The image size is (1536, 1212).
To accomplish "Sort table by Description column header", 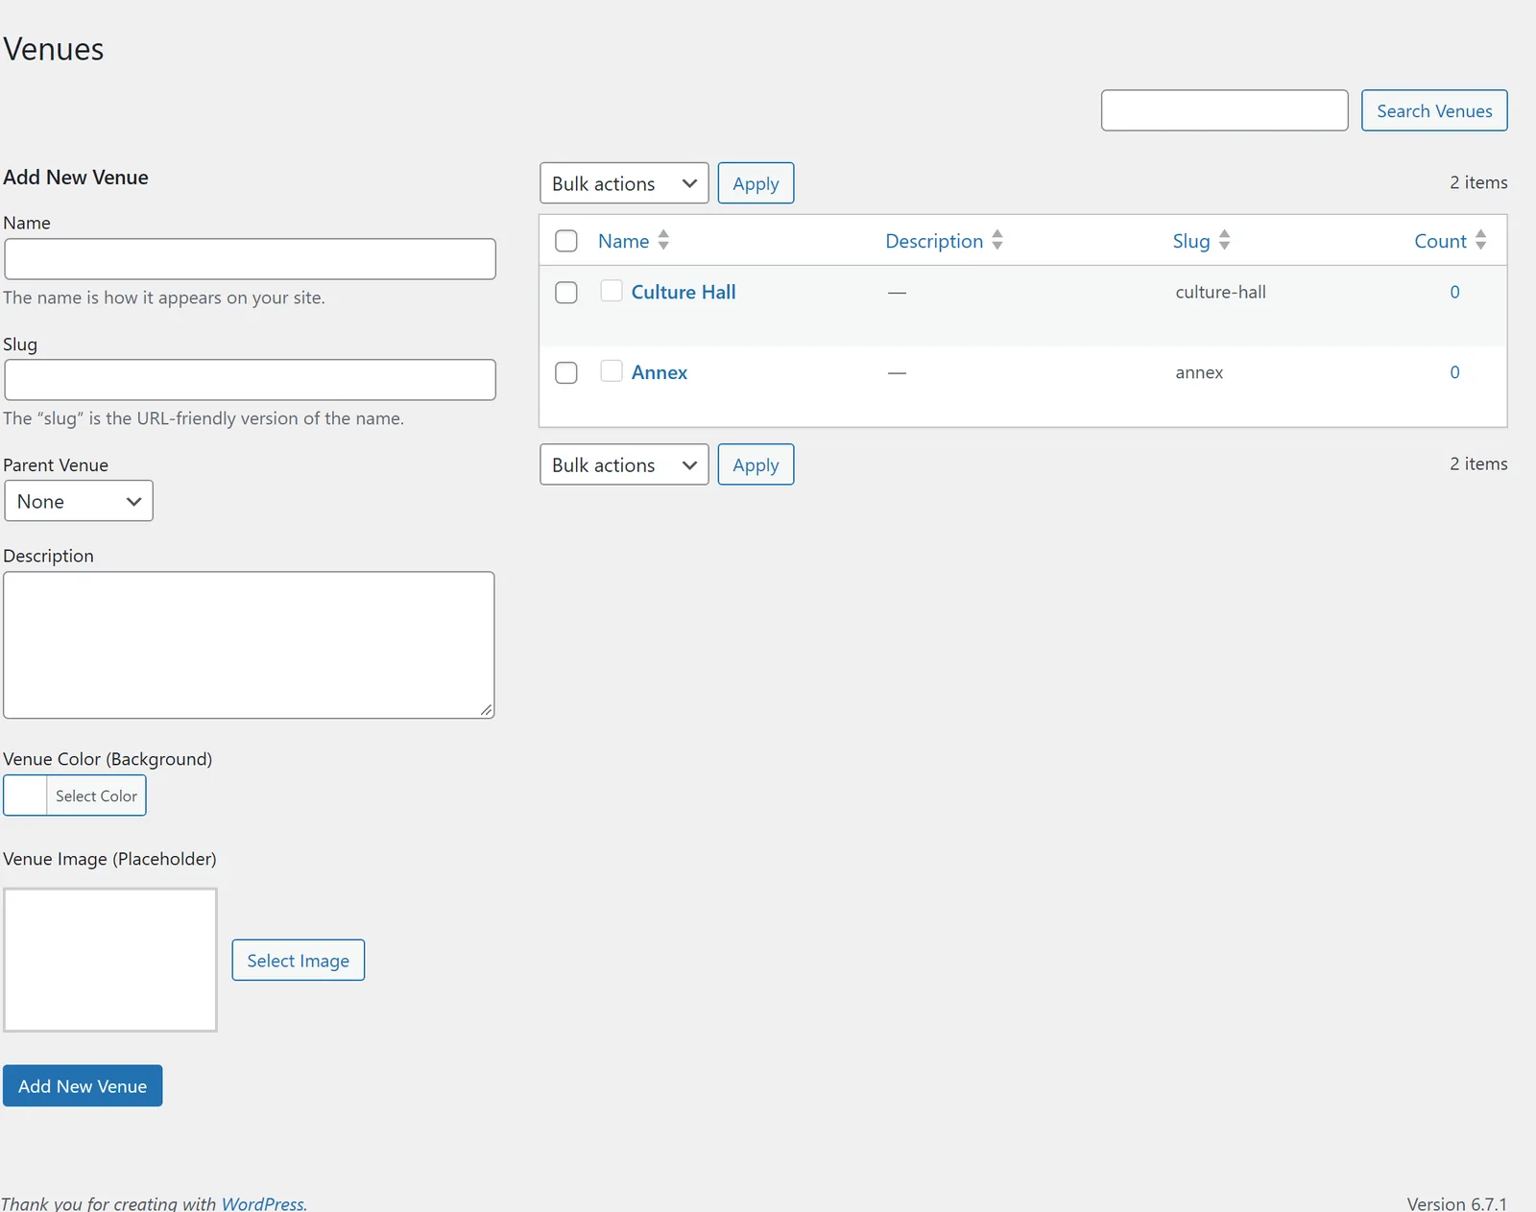I will (x=934, y=241).
